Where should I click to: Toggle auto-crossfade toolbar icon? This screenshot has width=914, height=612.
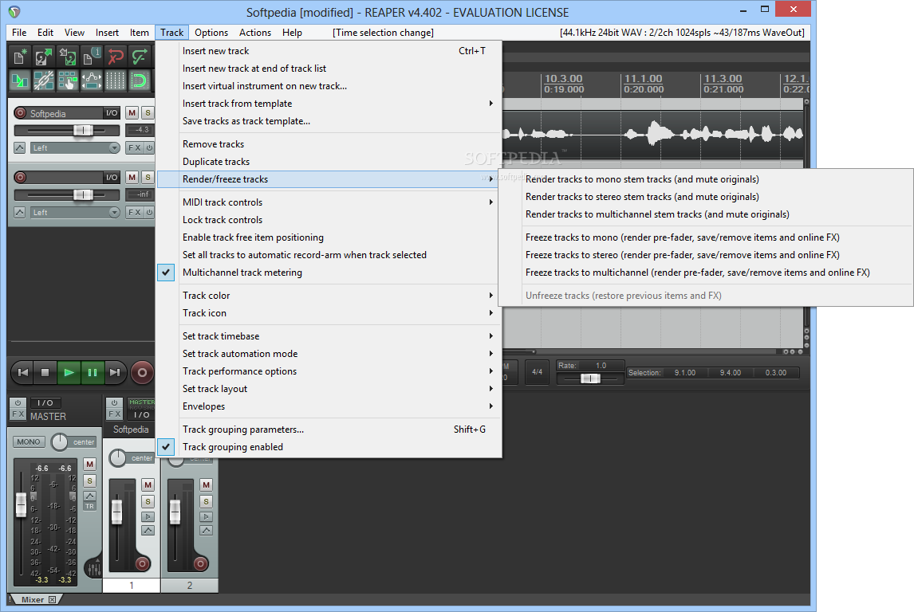[20, 80]
